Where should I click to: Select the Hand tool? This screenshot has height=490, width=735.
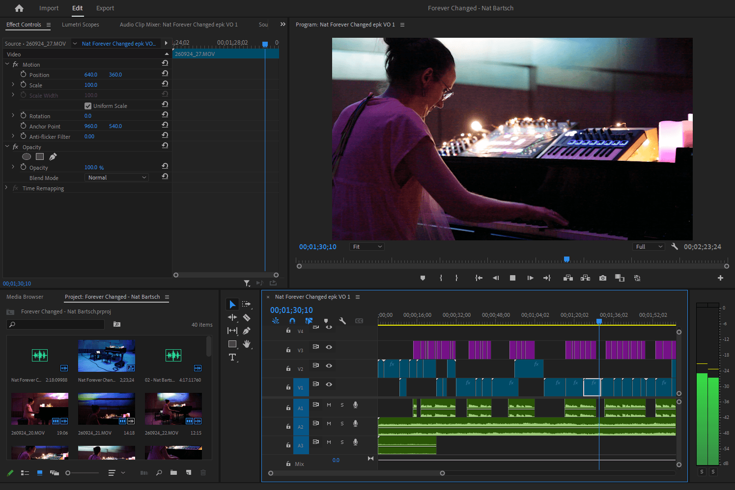(x=247, y=344)
